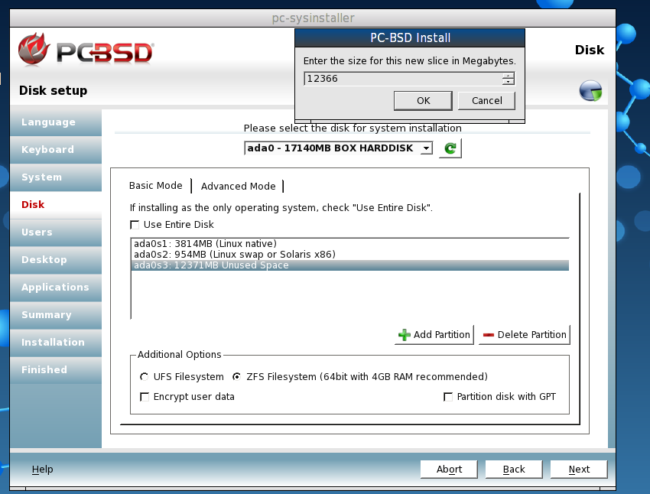Select ada0s2 954MB Linux swap partition

(x=350, y=255)
